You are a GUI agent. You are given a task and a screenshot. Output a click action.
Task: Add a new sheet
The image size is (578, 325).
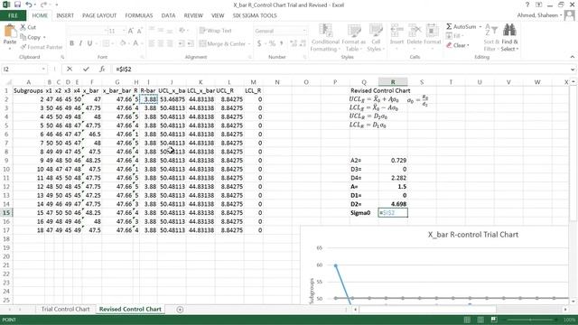[180, 310]
